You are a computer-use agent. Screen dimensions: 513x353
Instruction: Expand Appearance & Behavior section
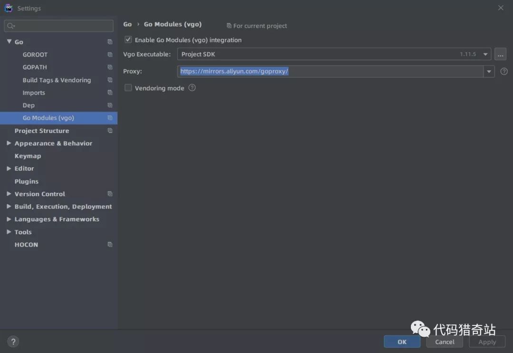click(9, 143)
